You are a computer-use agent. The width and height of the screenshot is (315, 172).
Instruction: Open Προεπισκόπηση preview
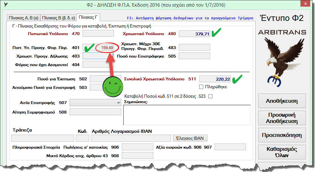[x=282, y=135]
